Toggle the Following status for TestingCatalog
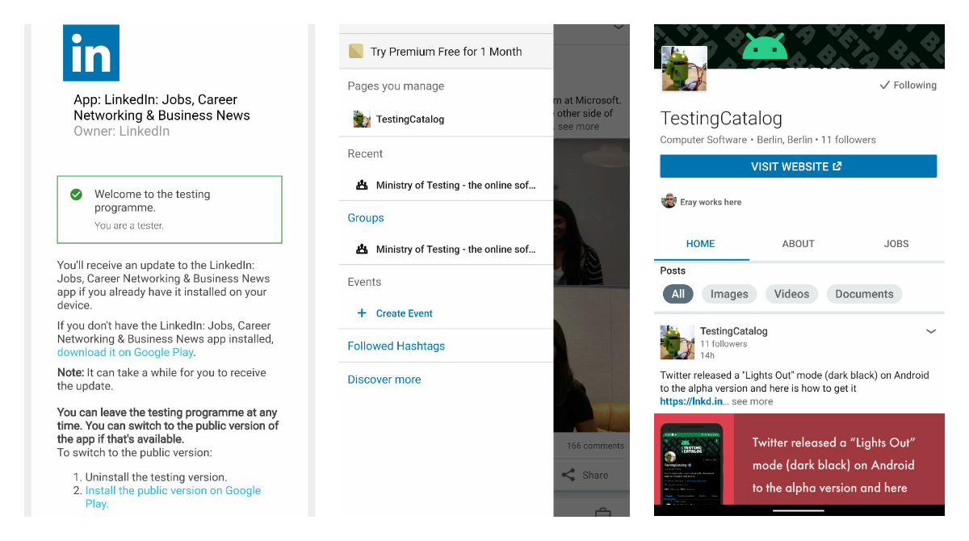 [x=908, y=85]
